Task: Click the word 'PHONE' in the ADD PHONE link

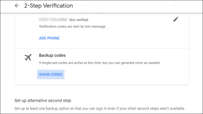Action: tap(54, 38)
